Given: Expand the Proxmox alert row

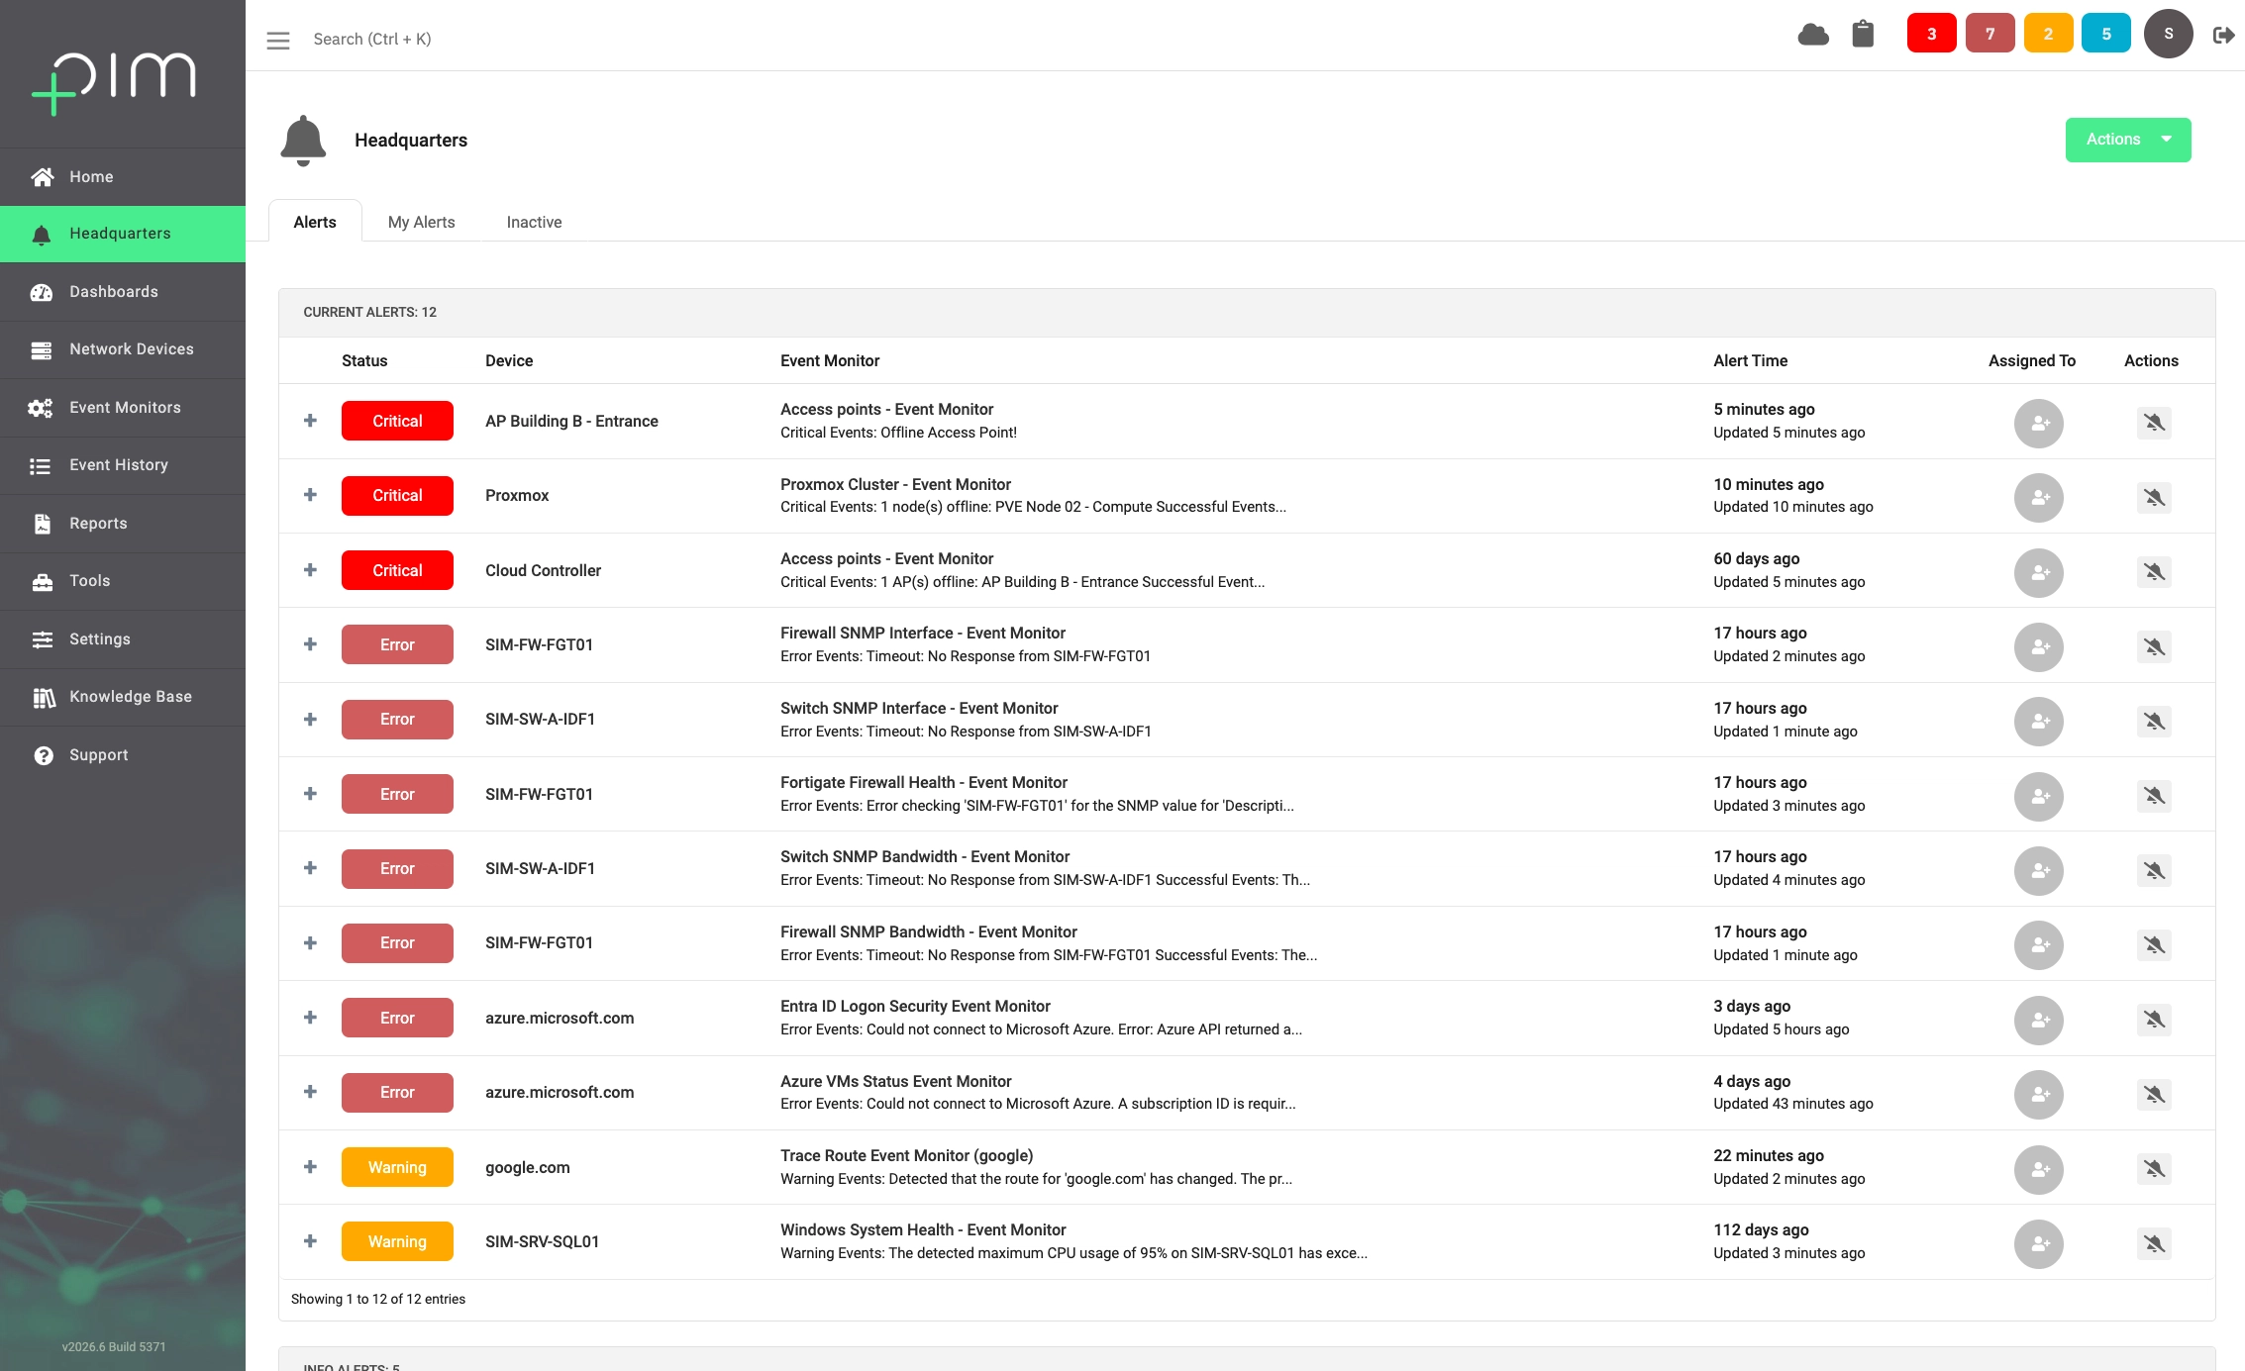Looking at the screenshot, I should pos(310,495).
